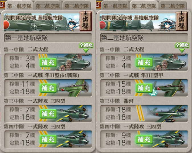The width and height of the screenshot is (192, 153).
Task: Open 第一航空隊 tab in right panel
Action: coord(115,6)
